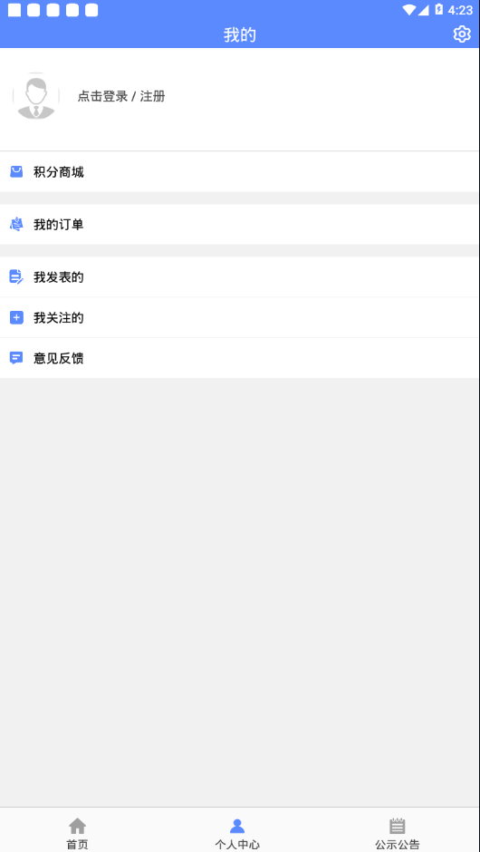Click the 积分商城 shopping bag icon
The image size is (480, 852).
click(x=16, y=172)
